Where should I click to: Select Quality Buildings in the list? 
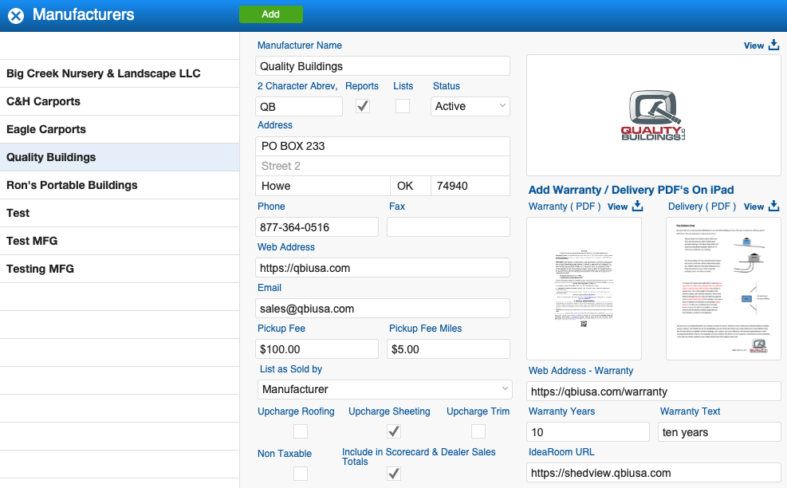point(120,157)
